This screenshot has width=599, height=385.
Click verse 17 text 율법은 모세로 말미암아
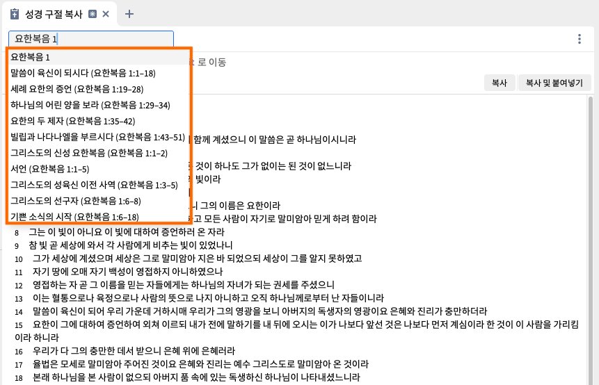pos(200,364)
